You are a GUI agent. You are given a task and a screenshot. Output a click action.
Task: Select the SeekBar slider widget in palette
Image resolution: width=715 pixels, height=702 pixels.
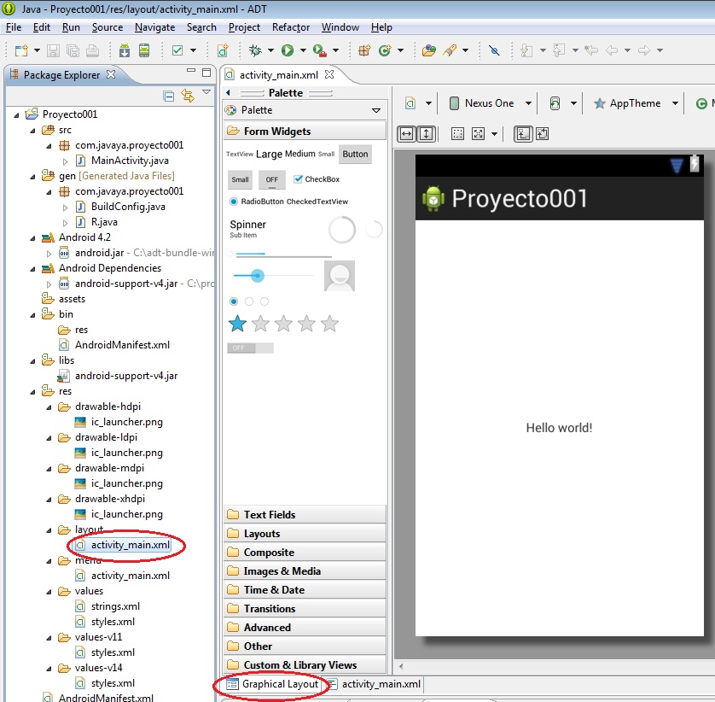[x=273, y=276]
